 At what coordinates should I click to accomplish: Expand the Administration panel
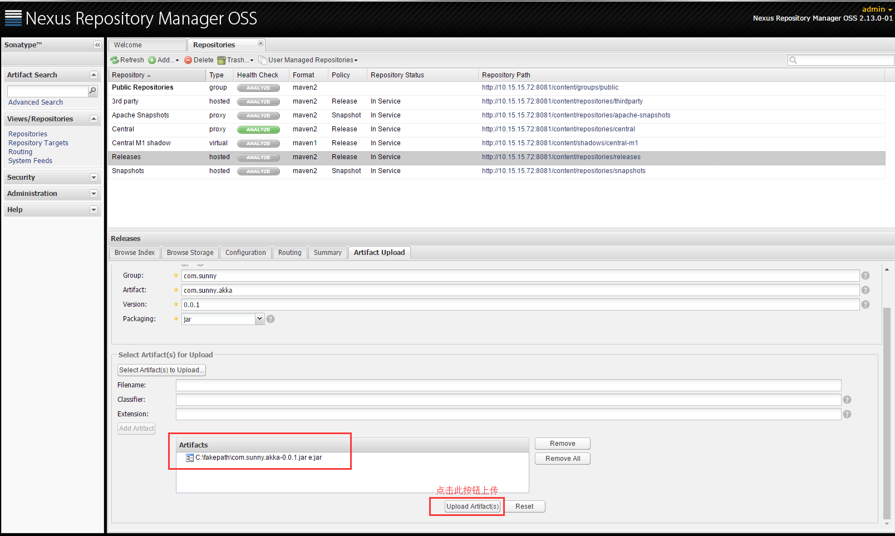(x=94, y=194)
